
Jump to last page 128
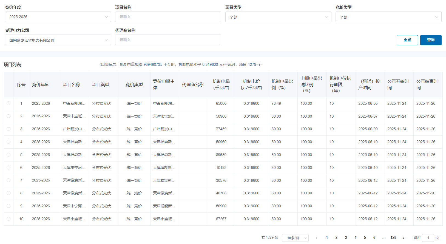pyautogui.click(x=393, y=238)
